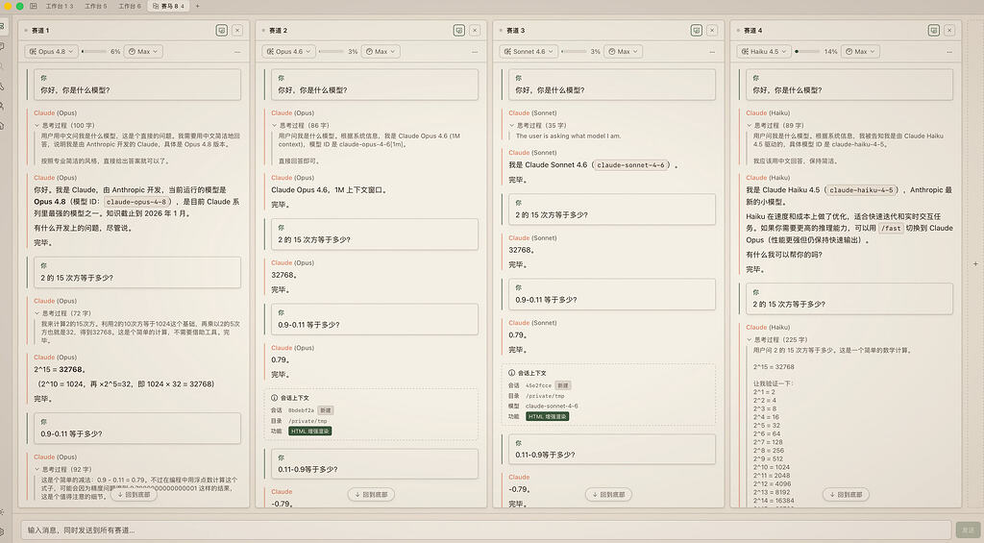Click HTML 增强渲染 tag in 赛道 3
This screenshot has width=984, height=543.
(547, 416)
